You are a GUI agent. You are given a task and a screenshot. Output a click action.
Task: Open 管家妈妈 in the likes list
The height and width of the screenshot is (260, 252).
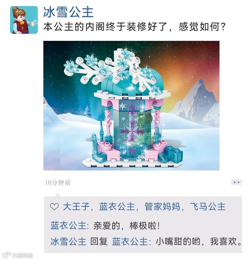click(x=162, y=207)
